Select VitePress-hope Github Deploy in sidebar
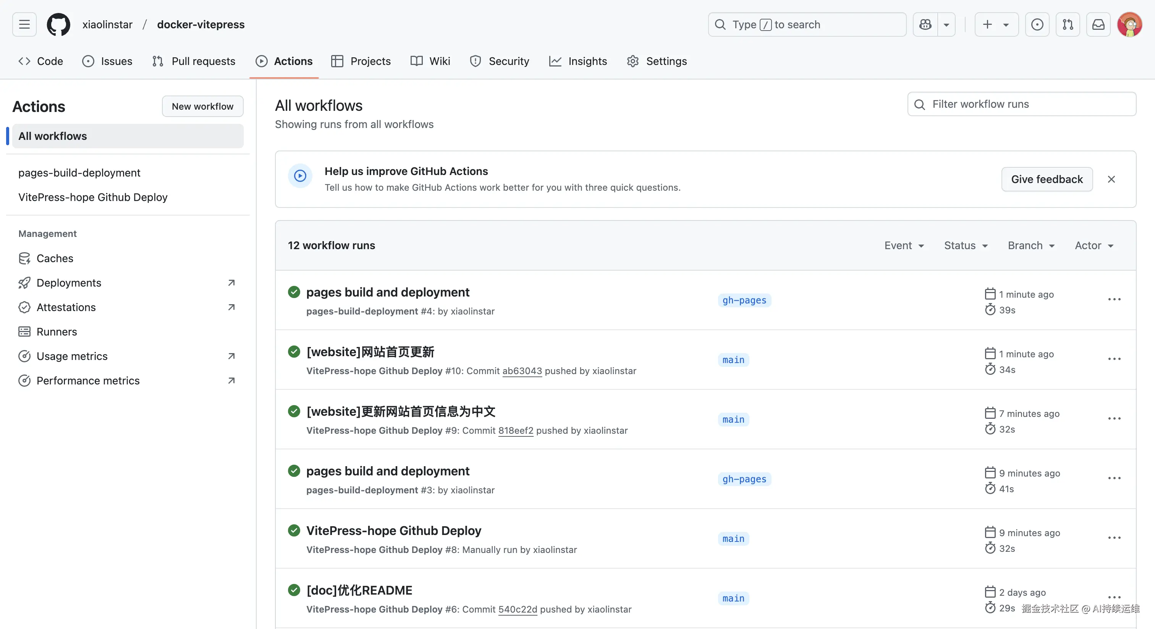 [92, 197]
